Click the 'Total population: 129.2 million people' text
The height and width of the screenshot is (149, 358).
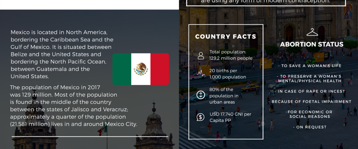click(x=231, y=55)
